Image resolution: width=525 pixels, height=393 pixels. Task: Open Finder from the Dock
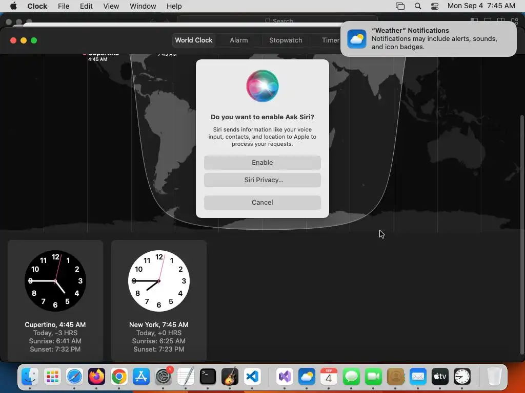(30, 377)
